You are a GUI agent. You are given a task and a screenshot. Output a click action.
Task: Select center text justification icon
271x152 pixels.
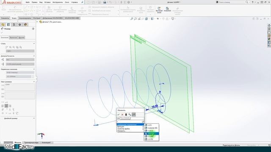[x=6, y=106]
